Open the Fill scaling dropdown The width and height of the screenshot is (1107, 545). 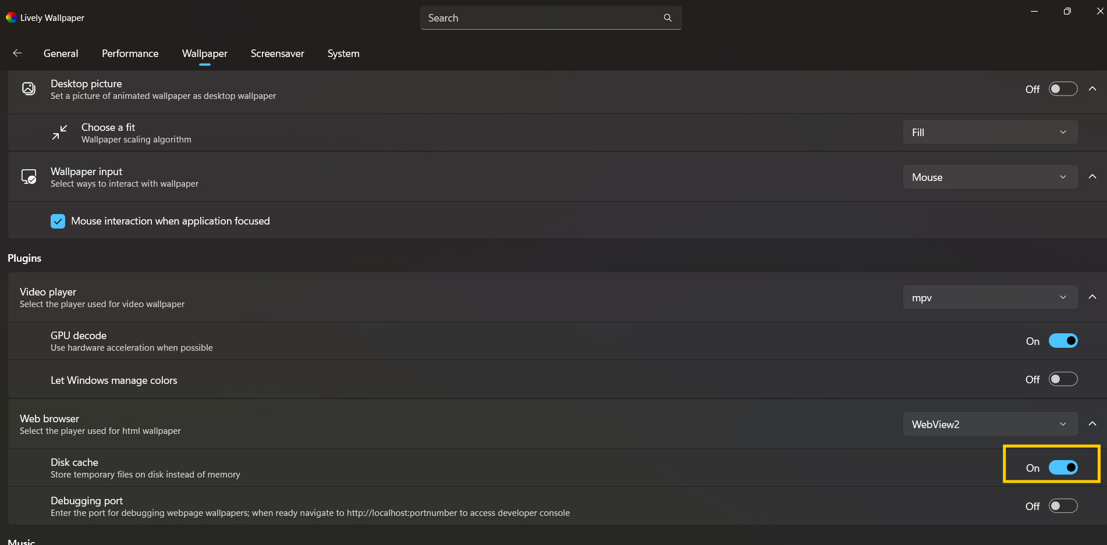(x=990, y=132)
